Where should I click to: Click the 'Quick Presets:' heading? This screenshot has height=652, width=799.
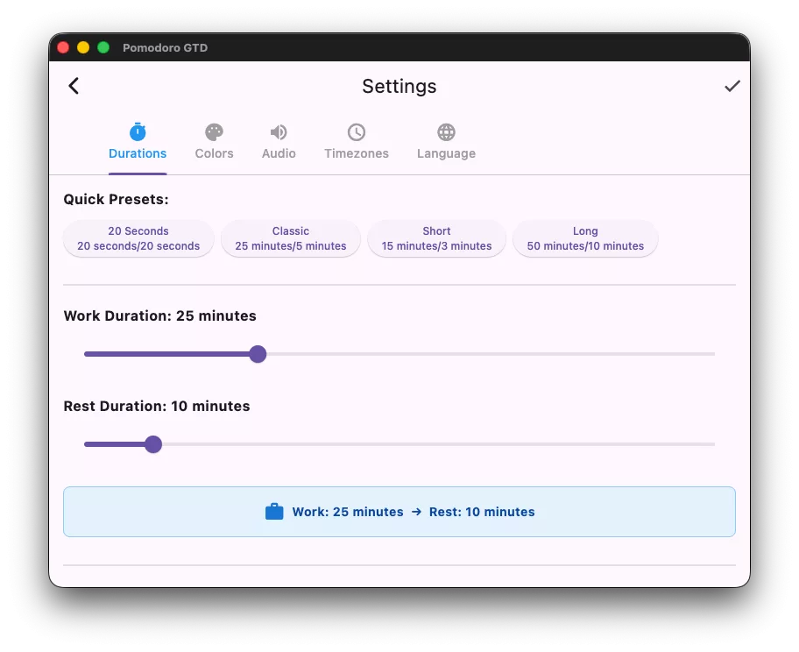(x=116, y=199)
